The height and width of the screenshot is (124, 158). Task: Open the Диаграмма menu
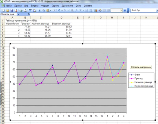67,6
